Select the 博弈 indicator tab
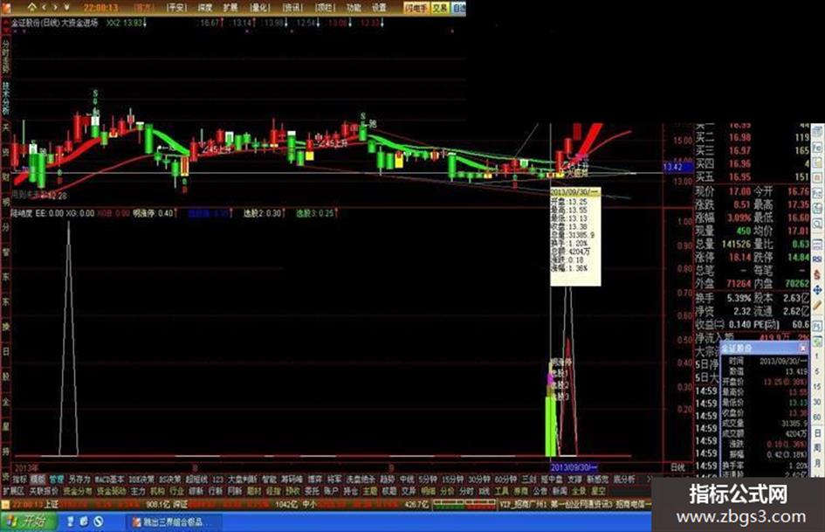 click(x=314, y=480)
